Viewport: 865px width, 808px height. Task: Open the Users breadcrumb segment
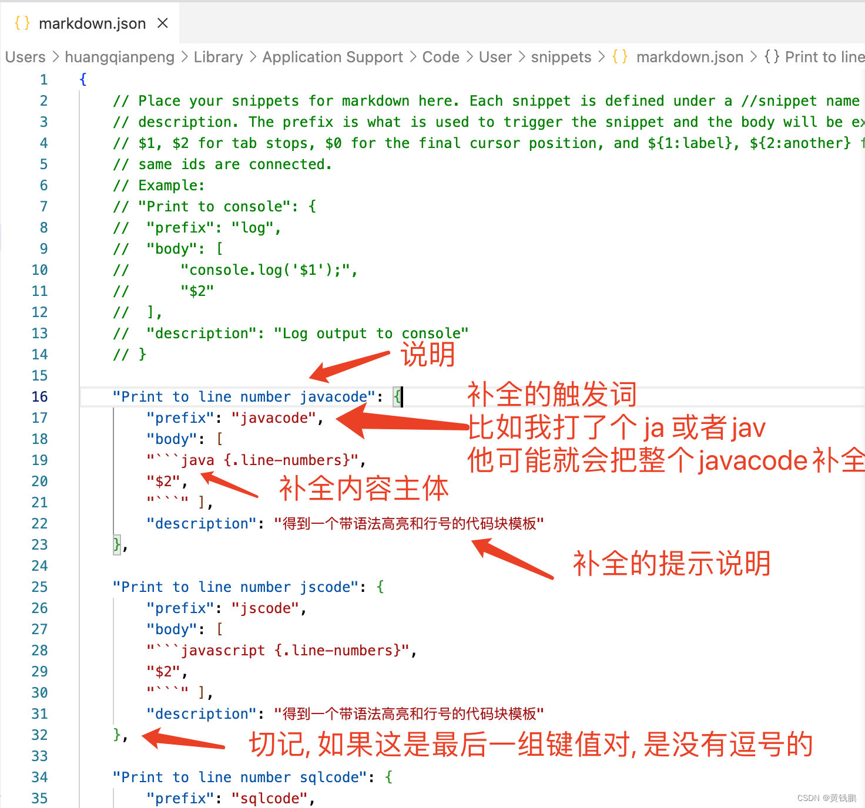[x=25, y=57]
